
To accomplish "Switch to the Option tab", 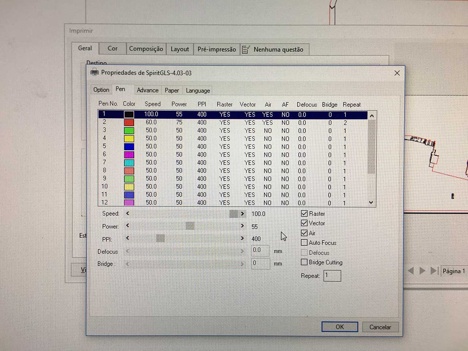I will point(101,90).
